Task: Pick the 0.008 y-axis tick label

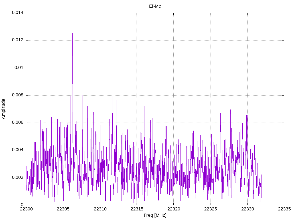Action: [17, 95]
